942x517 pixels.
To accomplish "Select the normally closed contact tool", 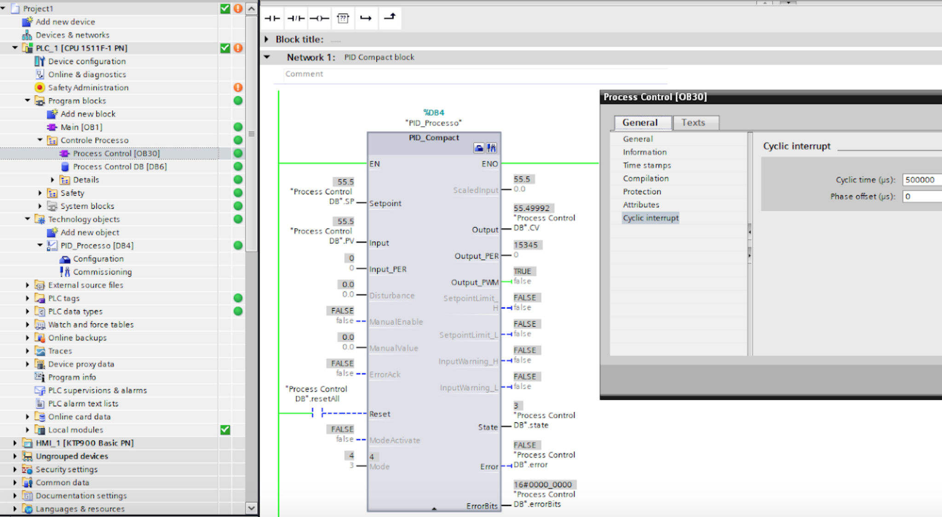I will click(x=296, y=18).
